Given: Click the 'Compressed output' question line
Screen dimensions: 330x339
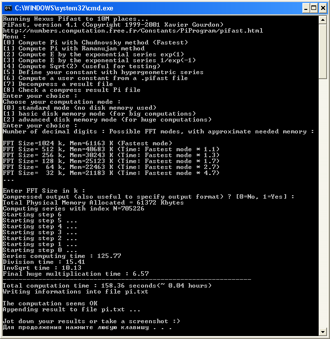Looking at the screenshot, I should (x=148, y=197).
